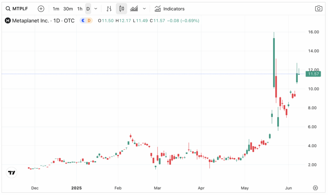Screen dimensions: 328x195
Task: Select the 30m timeframe
Action: coord(68,9)
